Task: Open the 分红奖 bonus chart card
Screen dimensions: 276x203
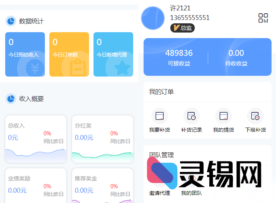Action: (102, 139)
